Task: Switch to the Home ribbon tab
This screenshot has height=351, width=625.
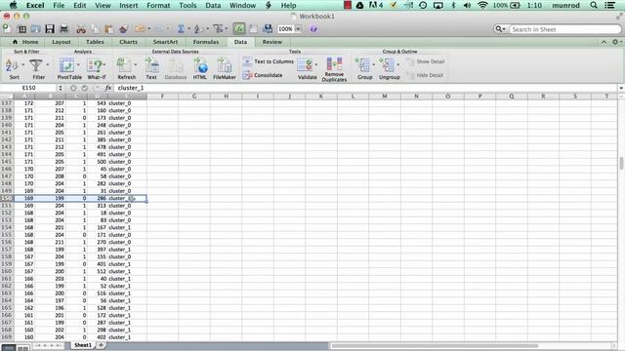Action: click(x=26, y=42)
